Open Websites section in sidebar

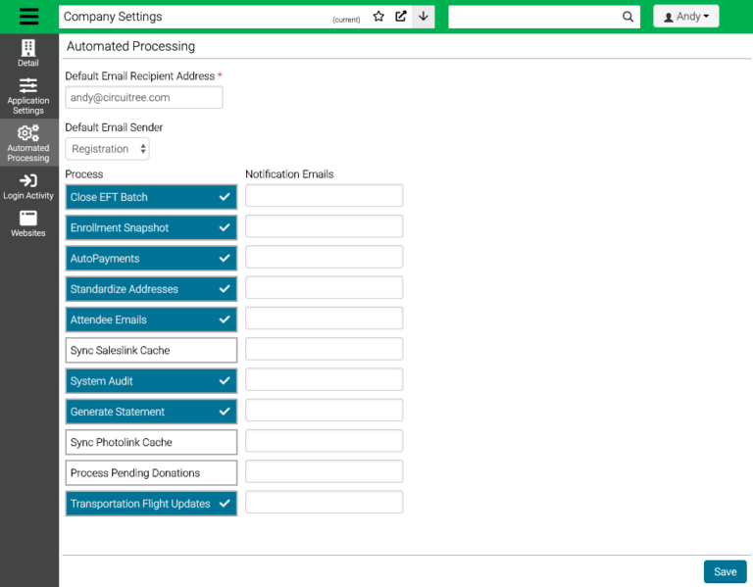click(28, 224)
